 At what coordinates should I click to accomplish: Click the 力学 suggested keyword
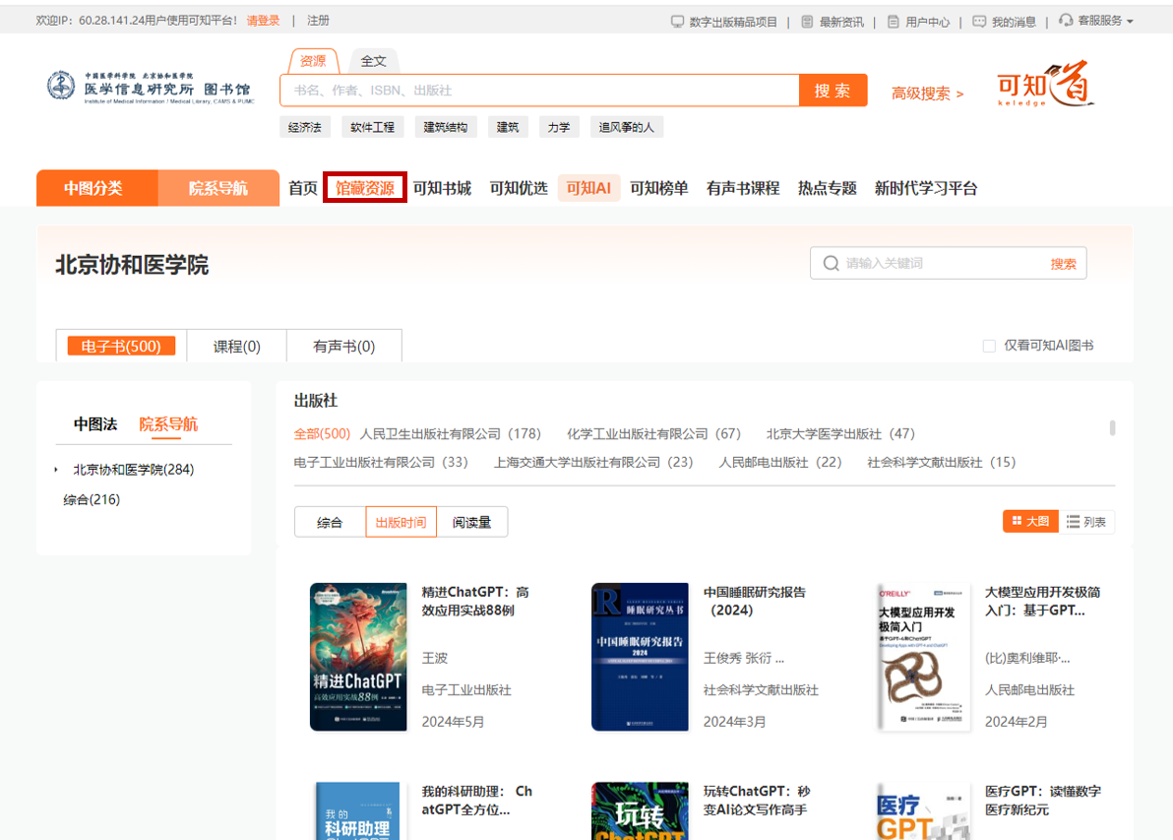point(558,127)
